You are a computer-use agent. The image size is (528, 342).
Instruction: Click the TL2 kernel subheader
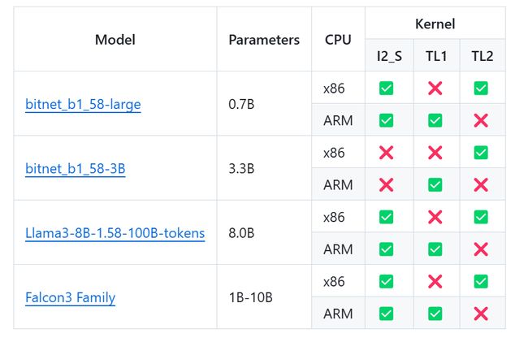click(483, 55)
